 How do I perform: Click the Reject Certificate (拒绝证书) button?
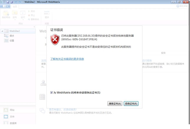[x=131, y=103]
